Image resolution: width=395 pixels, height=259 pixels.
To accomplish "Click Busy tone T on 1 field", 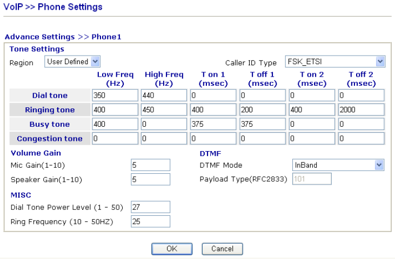I will [213, 124].
